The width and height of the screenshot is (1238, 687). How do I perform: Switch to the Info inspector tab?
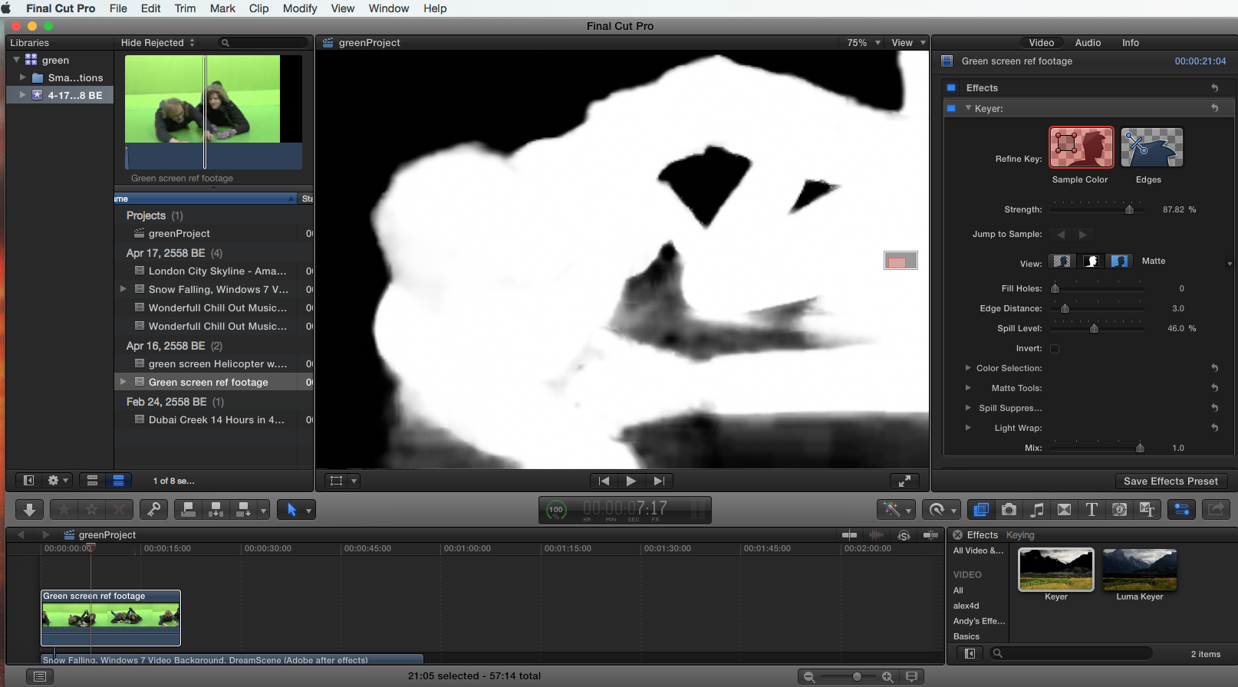pyautogui.click(x=1131, y=43)
